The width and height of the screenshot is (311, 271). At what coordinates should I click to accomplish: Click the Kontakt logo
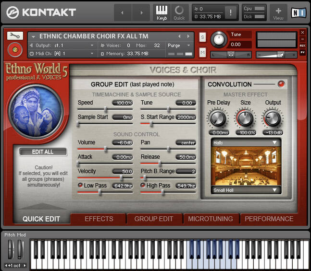(41, 12)
